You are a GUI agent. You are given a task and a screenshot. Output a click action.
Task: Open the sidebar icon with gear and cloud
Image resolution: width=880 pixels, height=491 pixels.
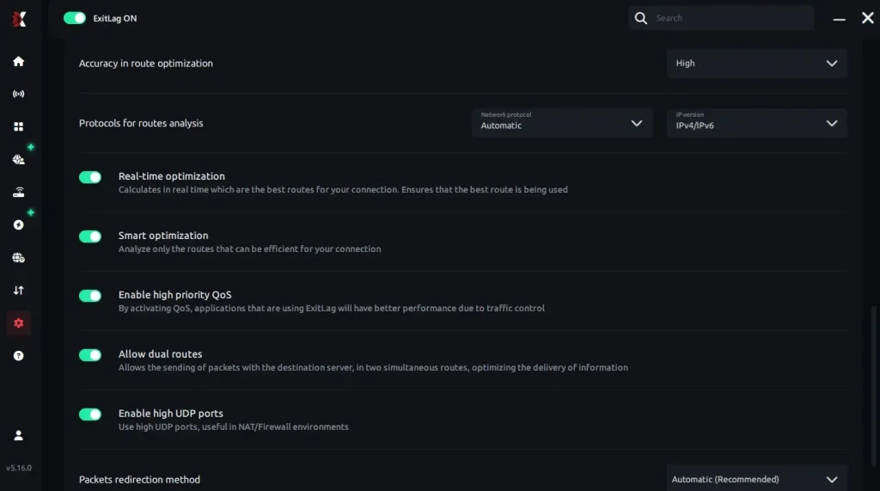point(19,160)
